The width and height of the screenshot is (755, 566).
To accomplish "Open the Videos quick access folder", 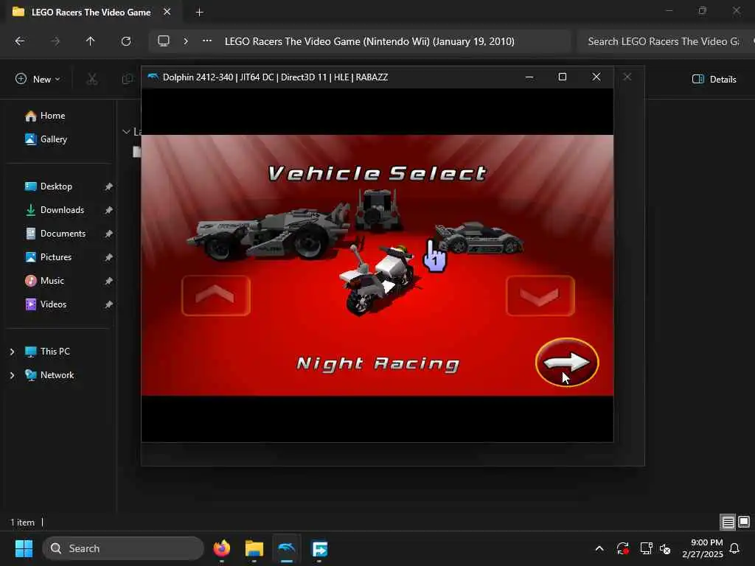I will 46,304.
